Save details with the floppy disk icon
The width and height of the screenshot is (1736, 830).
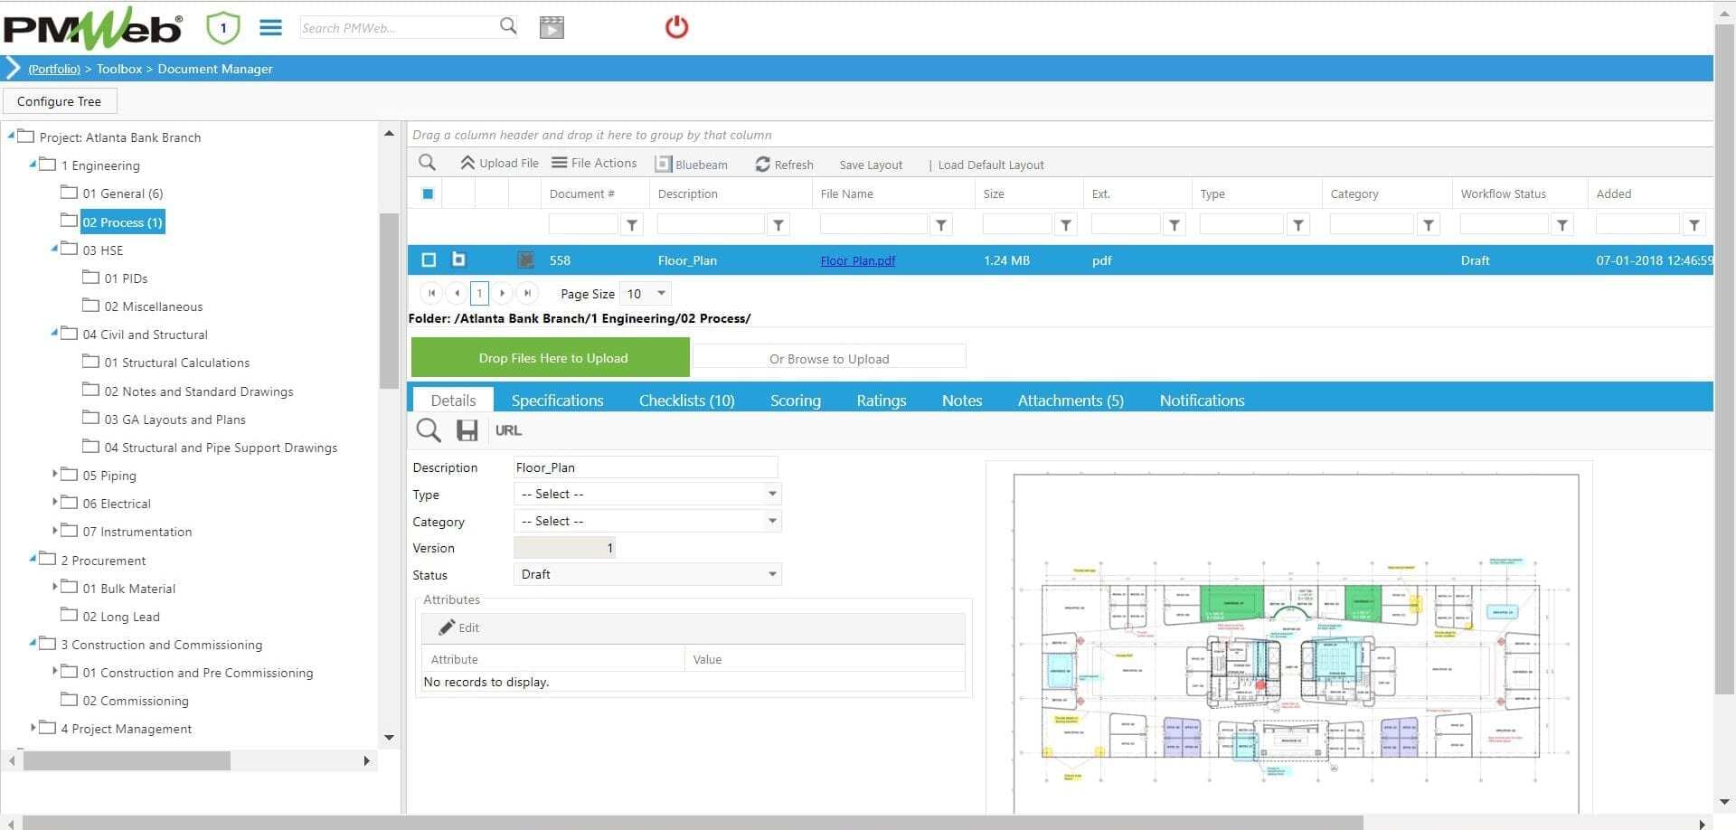coord(467,430)
